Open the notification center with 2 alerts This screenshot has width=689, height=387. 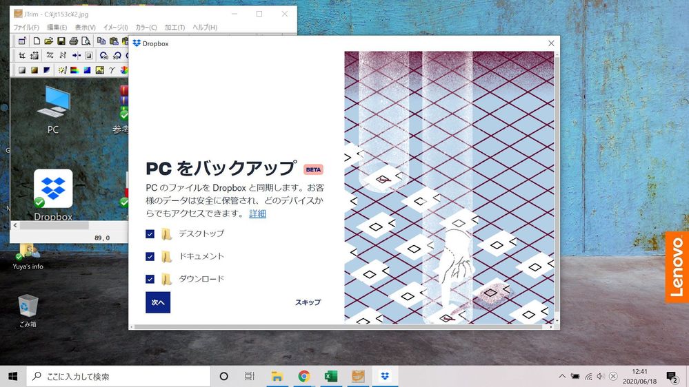(x=672, y=377)
